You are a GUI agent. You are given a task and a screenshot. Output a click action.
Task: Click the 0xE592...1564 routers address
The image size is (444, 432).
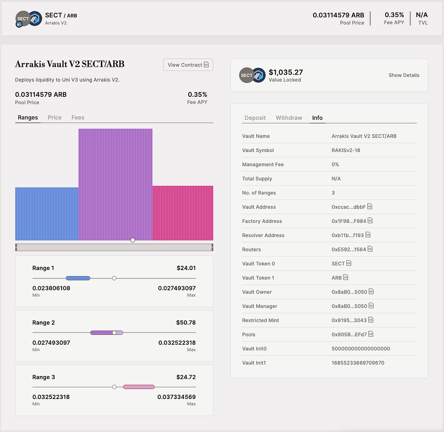pyautogui.click(x=349, y=250)
